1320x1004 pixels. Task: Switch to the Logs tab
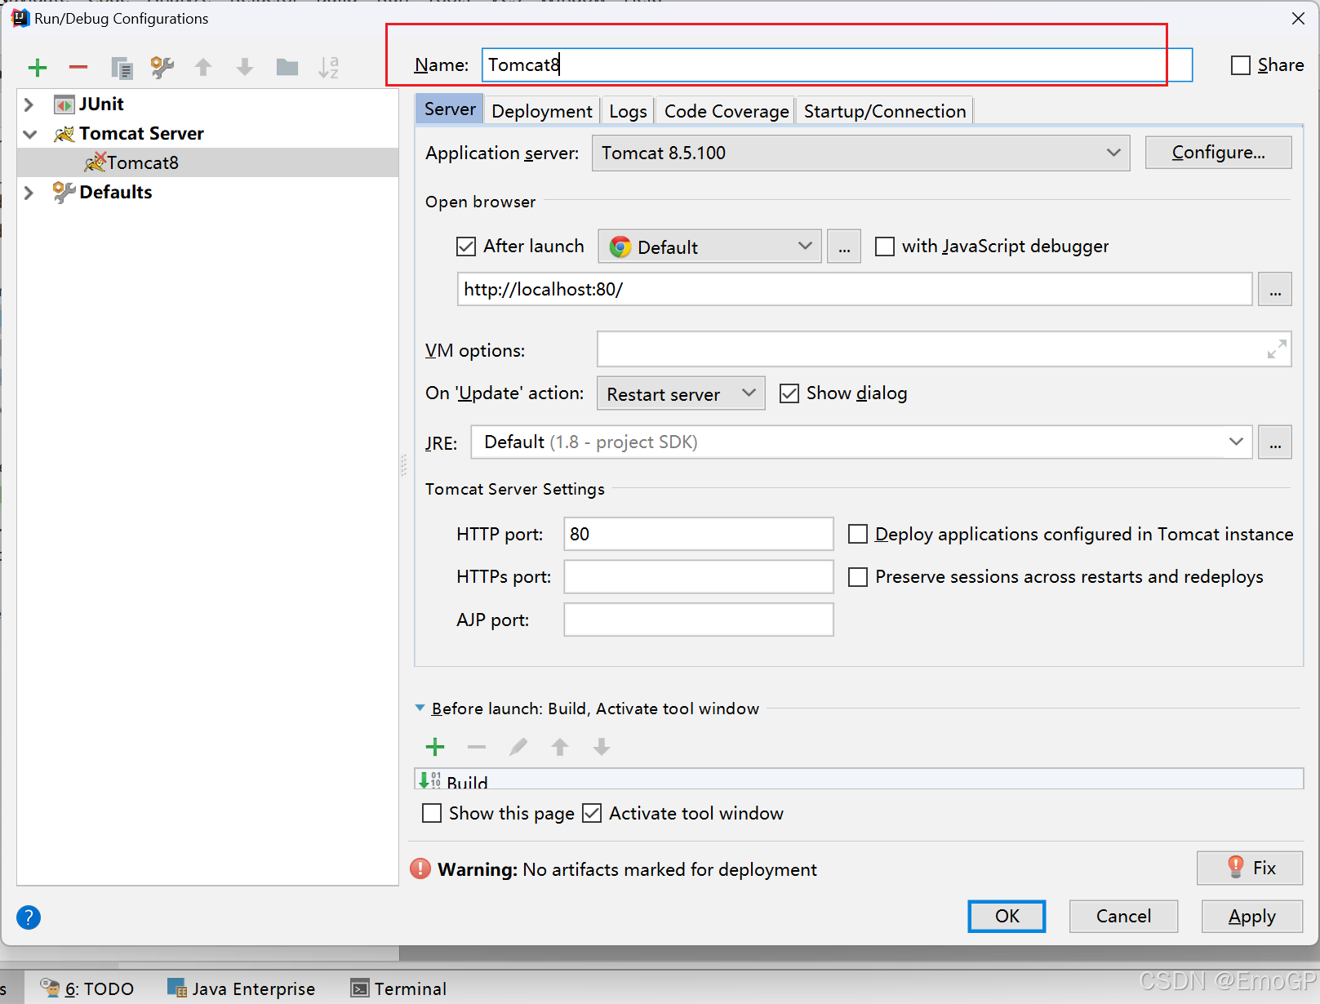tap(628, 111)
